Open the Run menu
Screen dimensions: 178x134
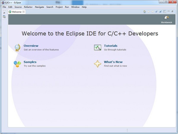pos(67,7)
